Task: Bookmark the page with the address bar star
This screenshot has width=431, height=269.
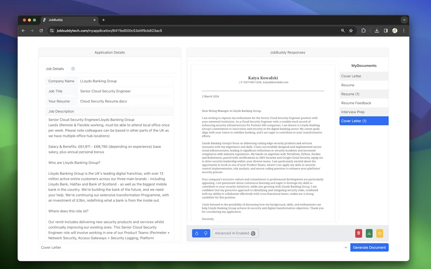Action: click(351, 30)
